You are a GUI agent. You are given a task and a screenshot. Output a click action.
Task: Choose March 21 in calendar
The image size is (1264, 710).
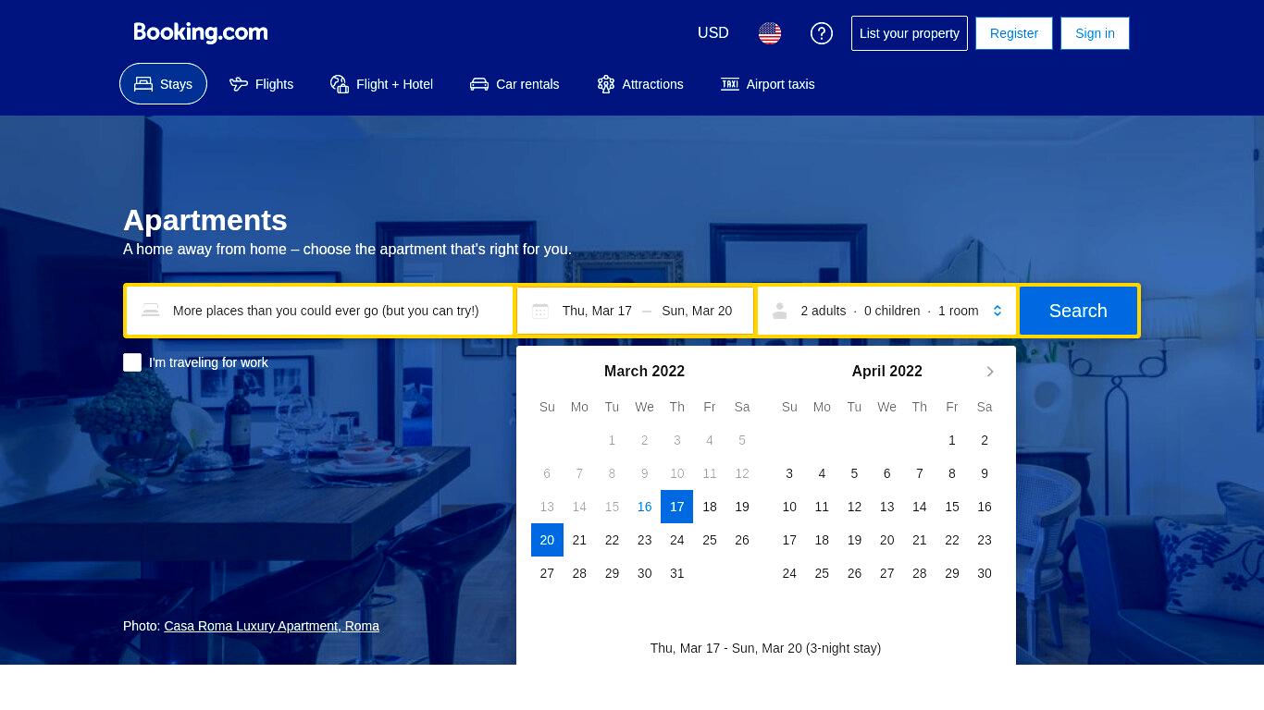[579, 540]
